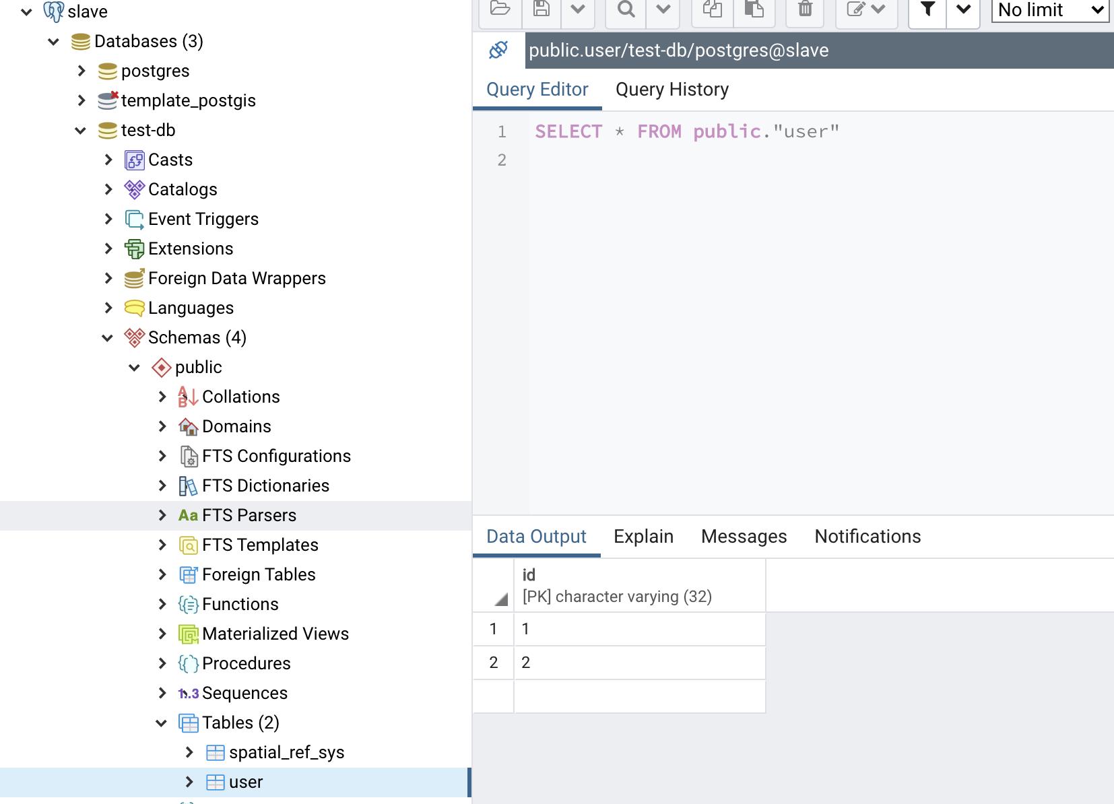Image resolution: width=1114 pixels, height=804 pixels.
Task: Select the user table row
Action: [235, 782]
